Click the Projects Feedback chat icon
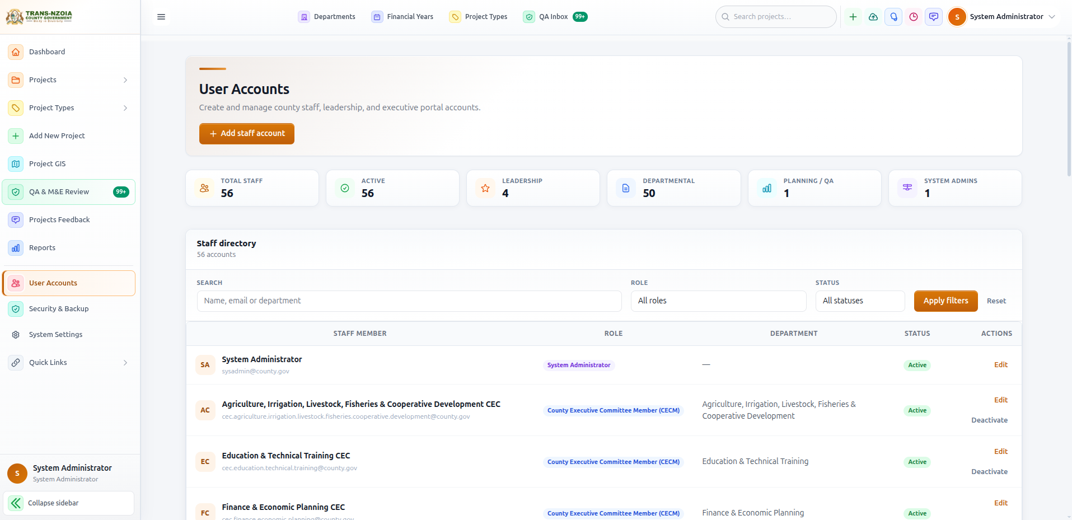Screen dimensions: 1072x520 (x=16, y=220)
